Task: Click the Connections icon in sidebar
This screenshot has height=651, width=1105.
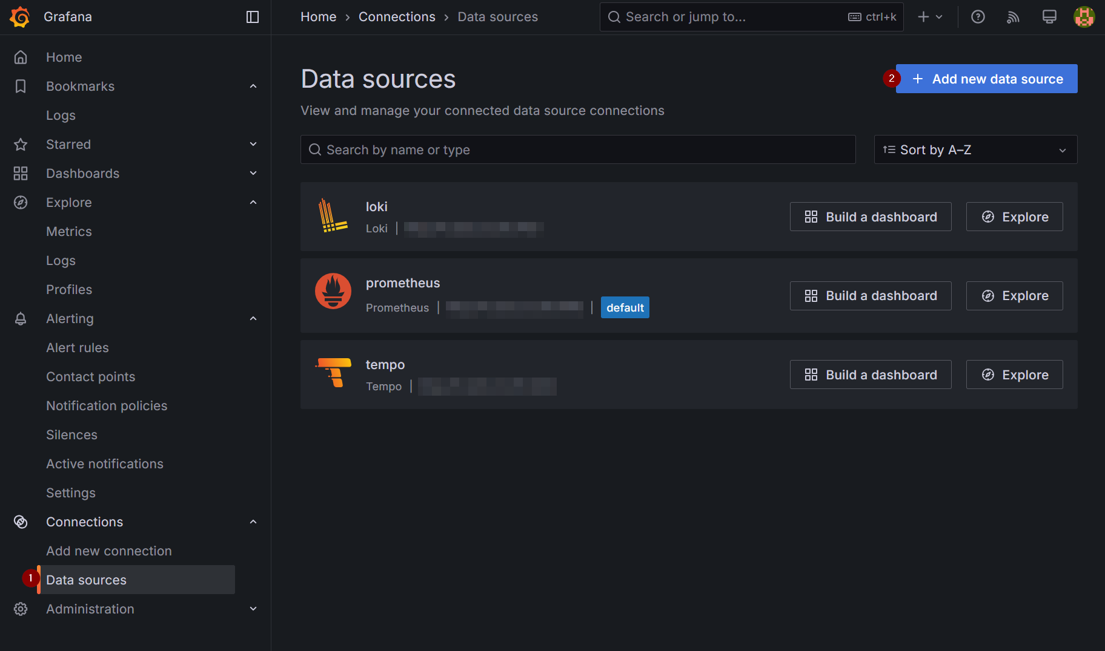Action: (21, 522)
